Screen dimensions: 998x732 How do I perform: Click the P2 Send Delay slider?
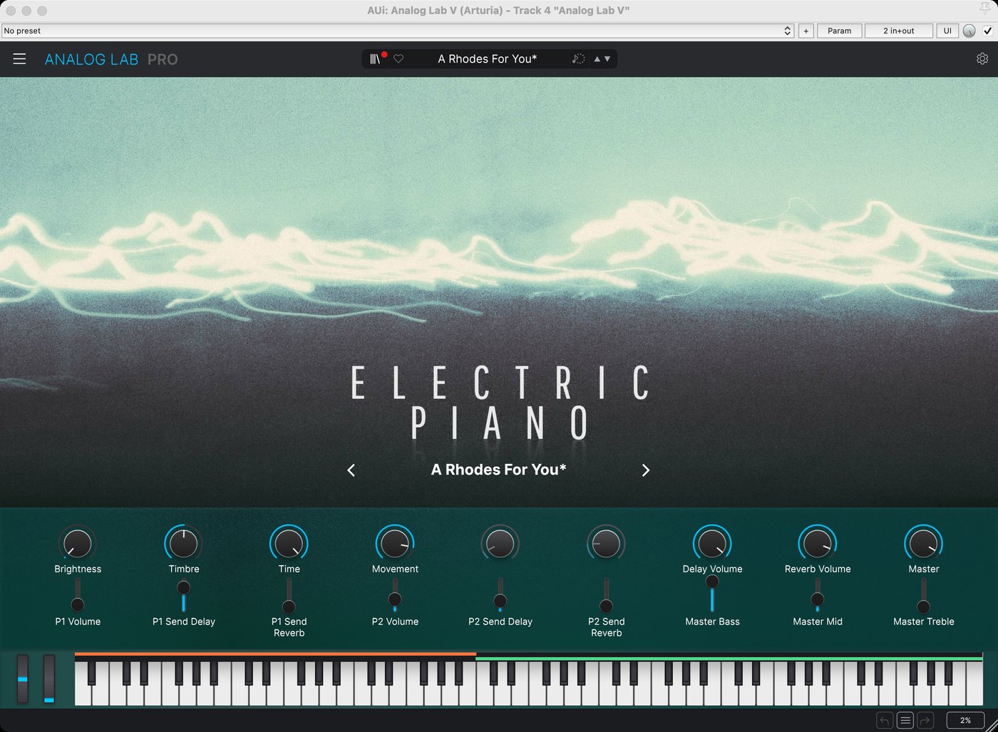[500, 595]
